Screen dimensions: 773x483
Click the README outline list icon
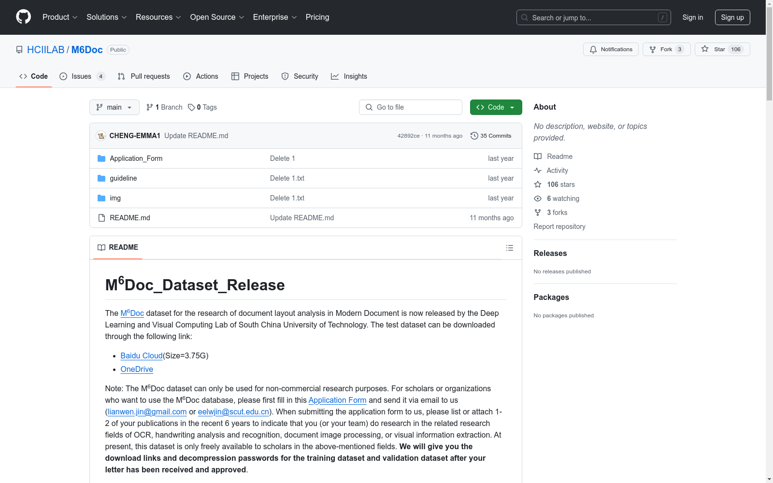point(509,248)
